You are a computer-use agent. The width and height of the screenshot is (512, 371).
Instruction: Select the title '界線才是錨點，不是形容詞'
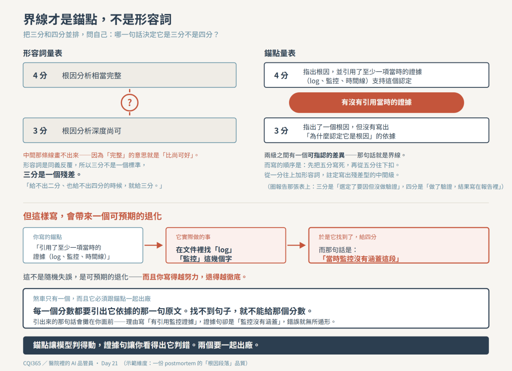tap(97, 19)
